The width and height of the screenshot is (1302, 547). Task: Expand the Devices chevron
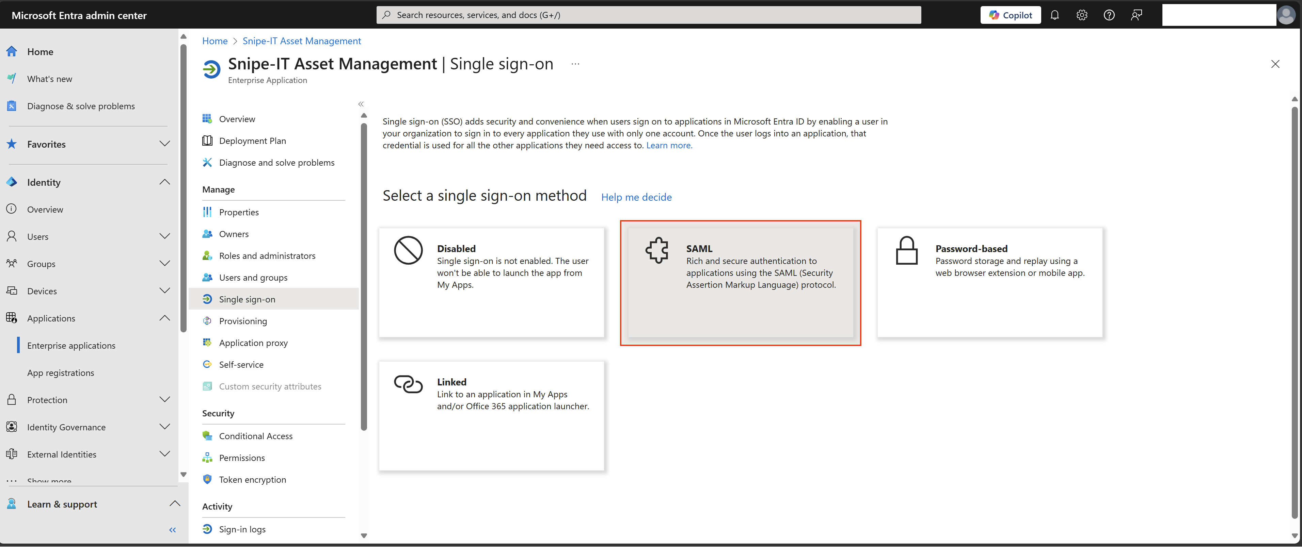click(164, 291)
